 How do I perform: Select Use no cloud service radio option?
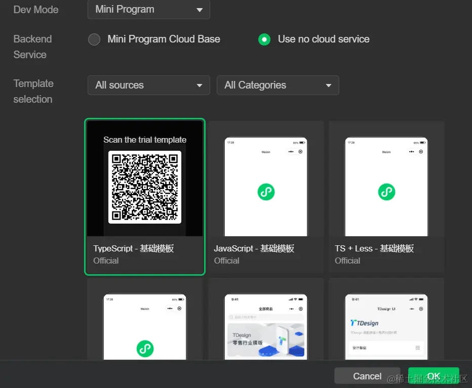264,39
